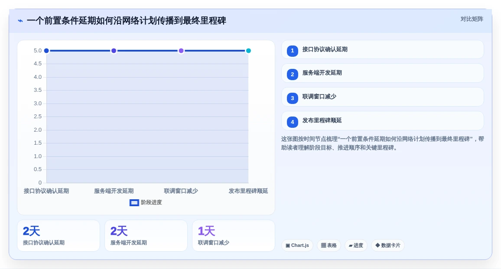Click the purple data point for 联调窗口减少
The width and height of the screenshot is (501, 269).
181,51
